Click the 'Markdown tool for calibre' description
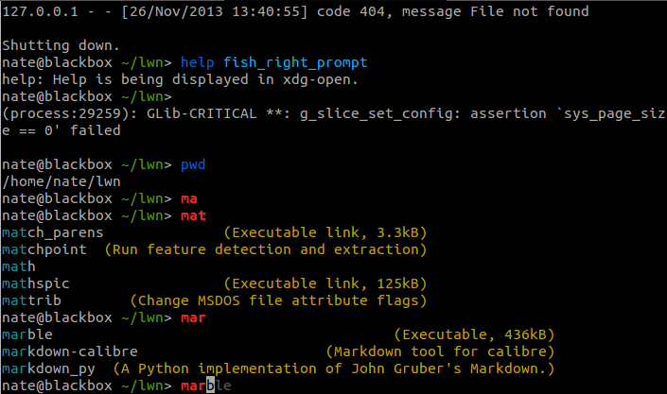Image resolution: width=667 pixels, height=394 pixels. coord(440,351)
